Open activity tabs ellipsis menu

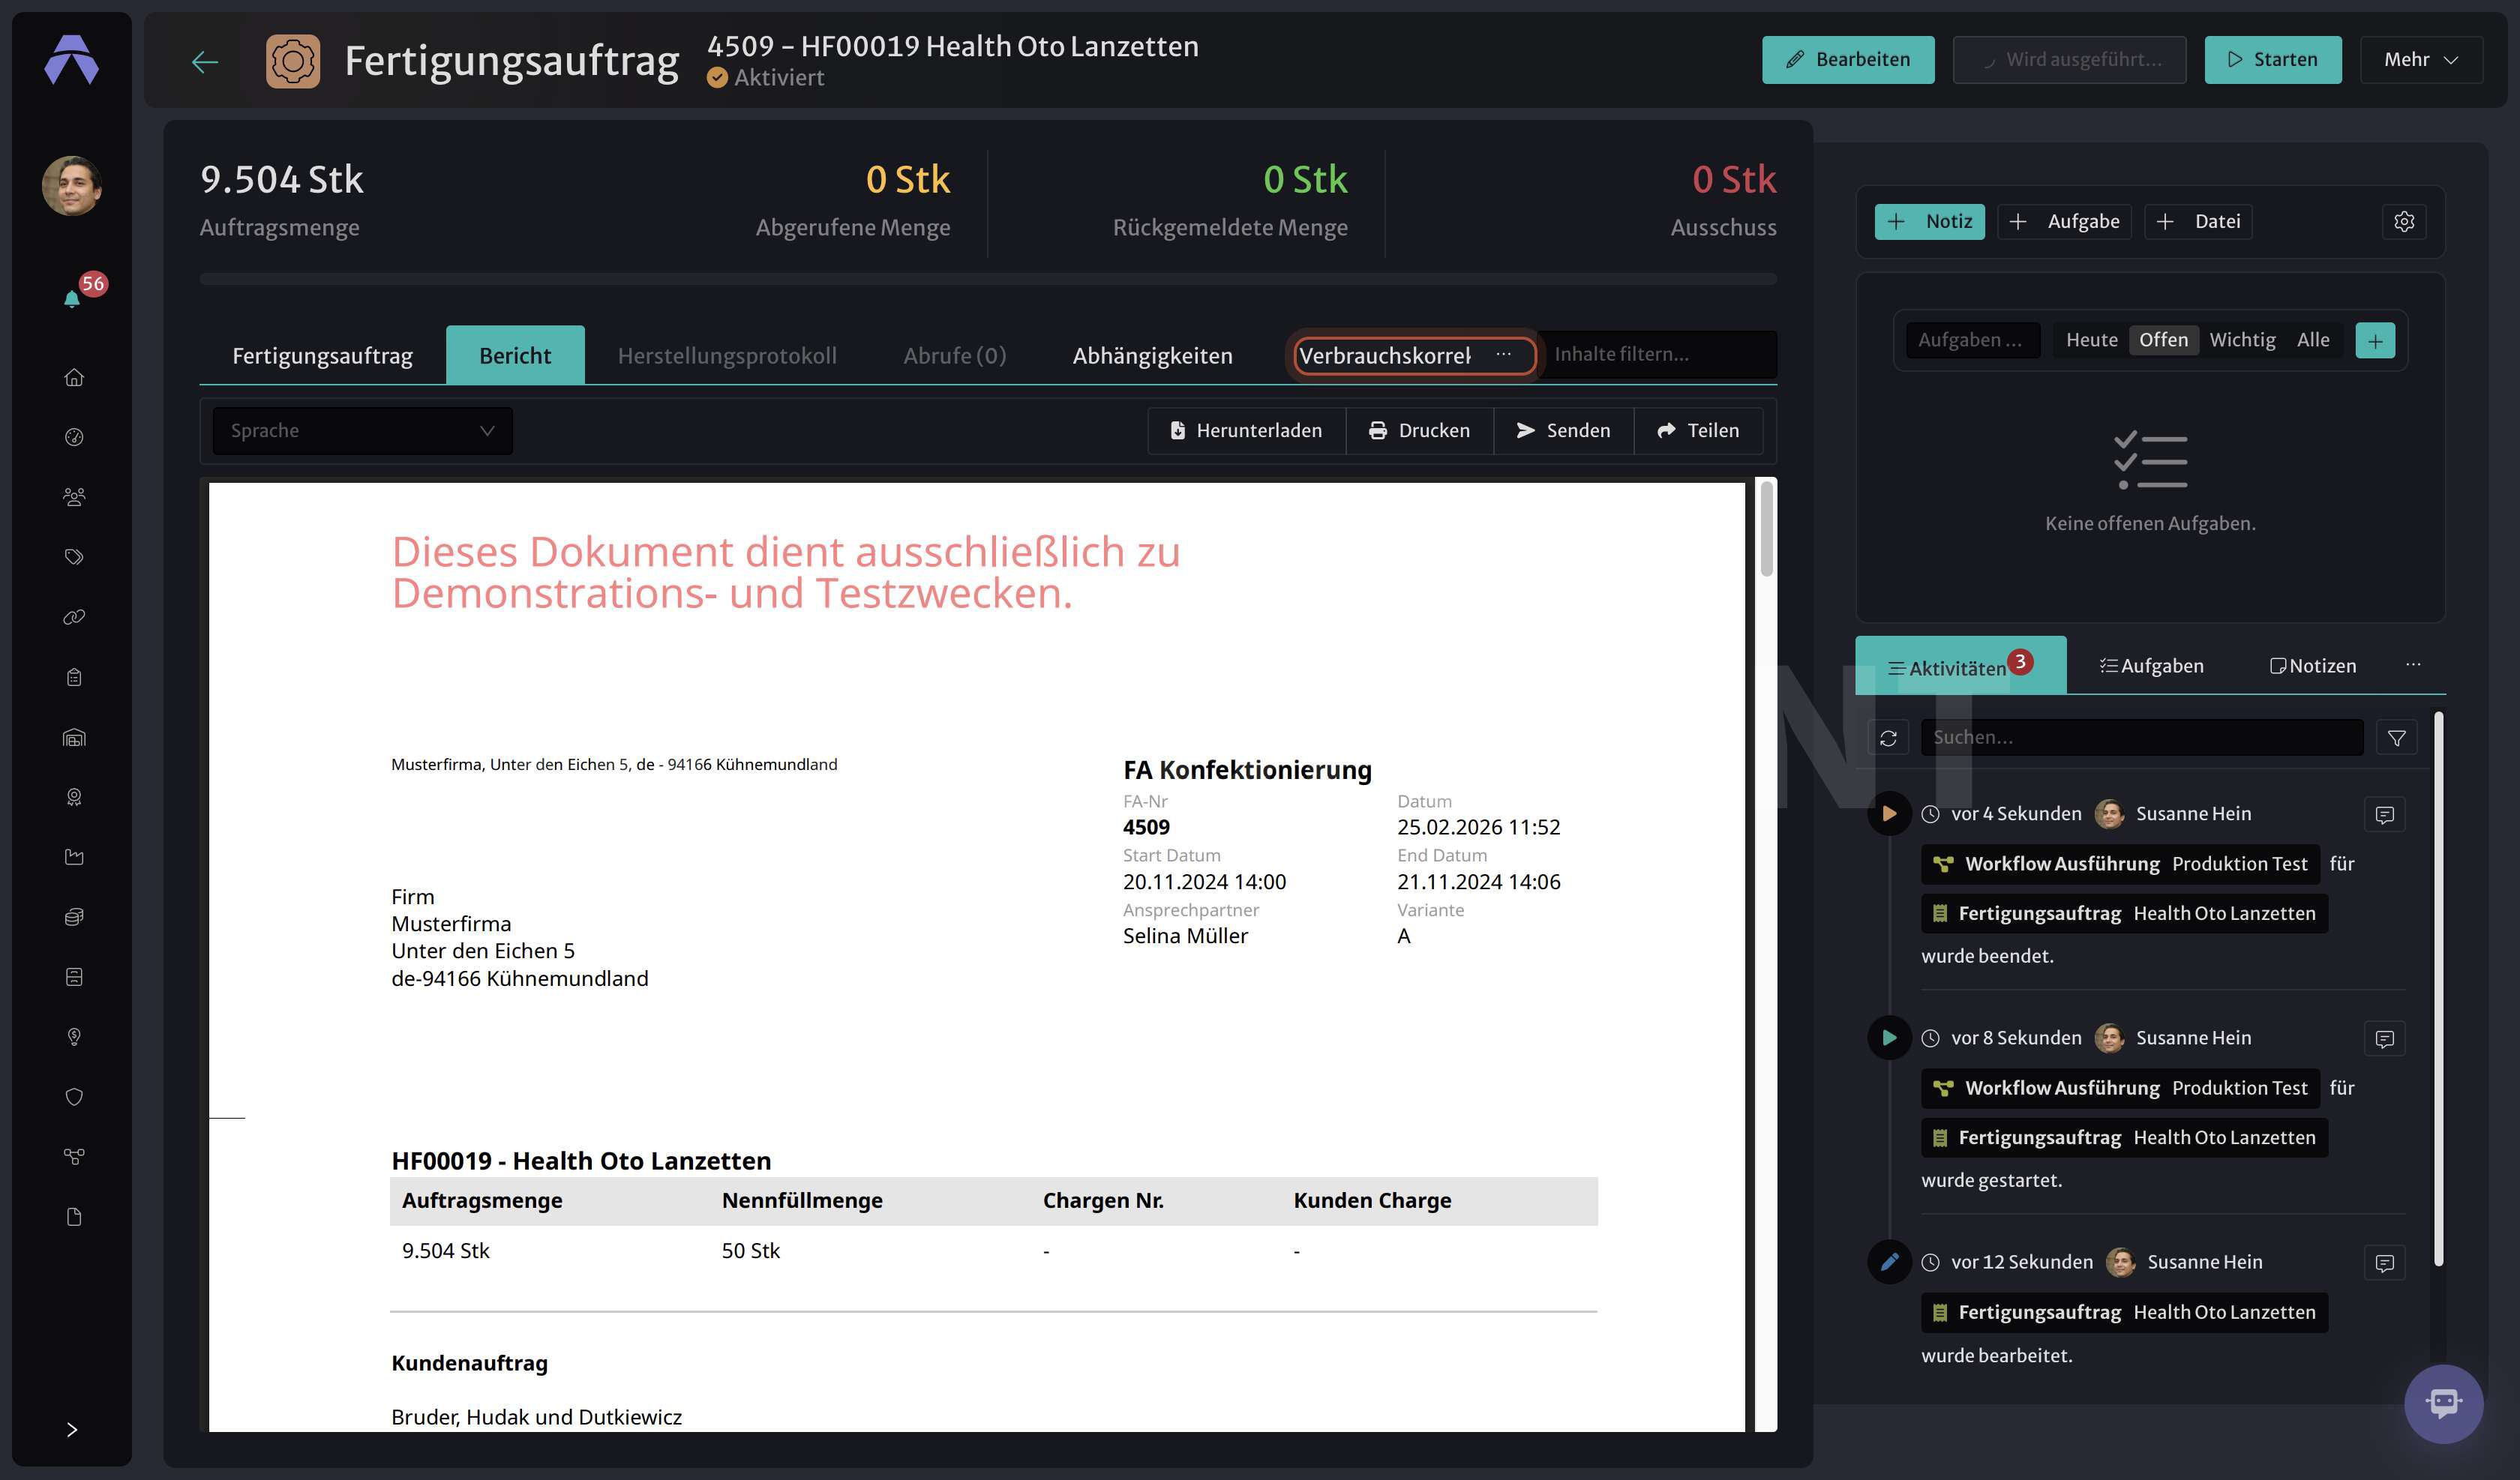2413,665
